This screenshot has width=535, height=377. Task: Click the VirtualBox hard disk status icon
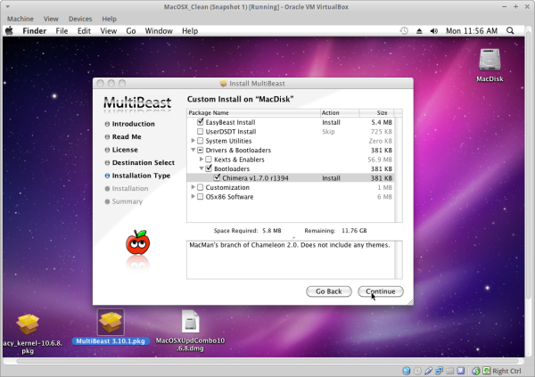coord(406,371)
